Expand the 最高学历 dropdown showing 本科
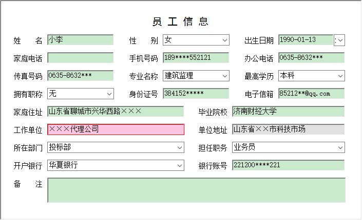 [312, 76]
